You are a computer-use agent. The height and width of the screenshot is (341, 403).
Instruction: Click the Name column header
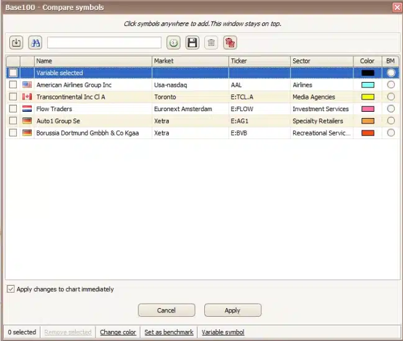click(93, 61)
